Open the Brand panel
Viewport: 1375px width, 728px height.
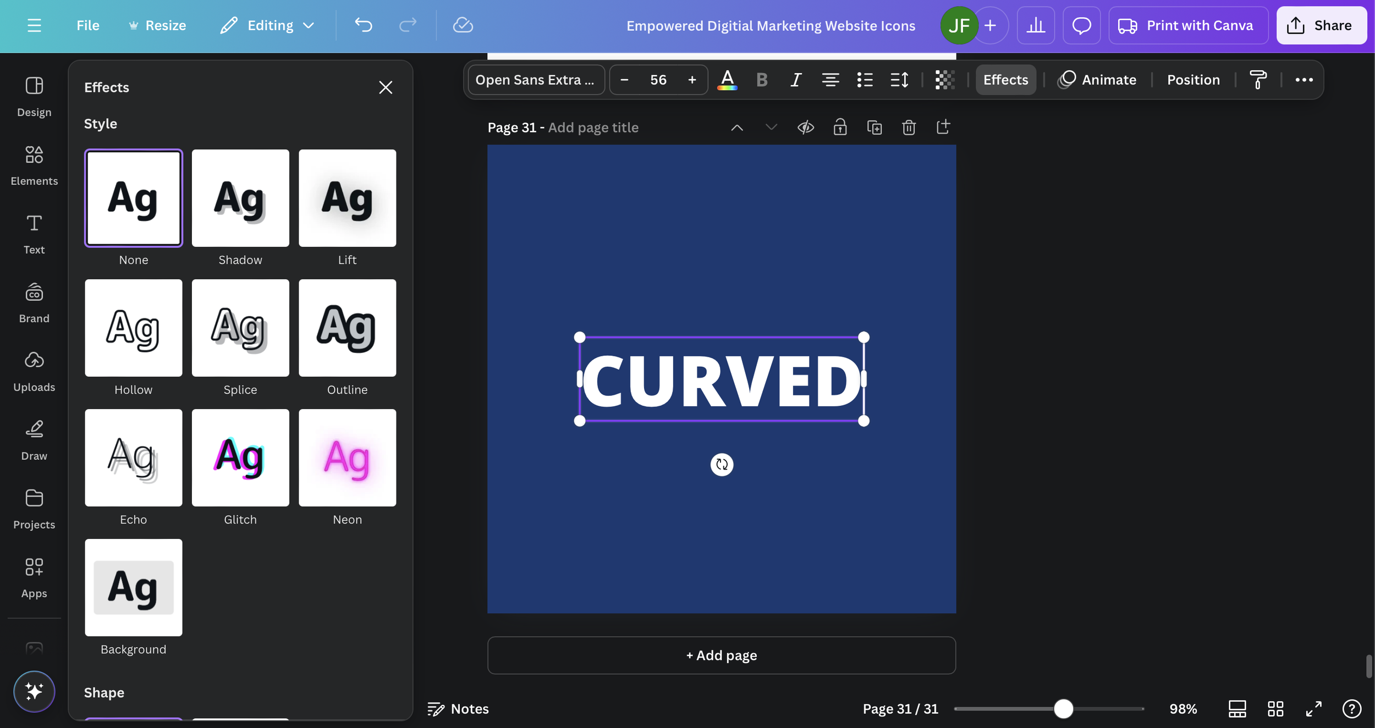click(x=34, y=302)
